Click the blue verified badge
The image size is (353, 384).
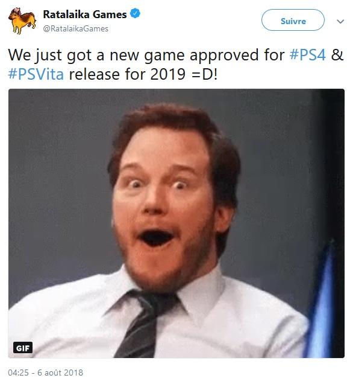[135, 13]
